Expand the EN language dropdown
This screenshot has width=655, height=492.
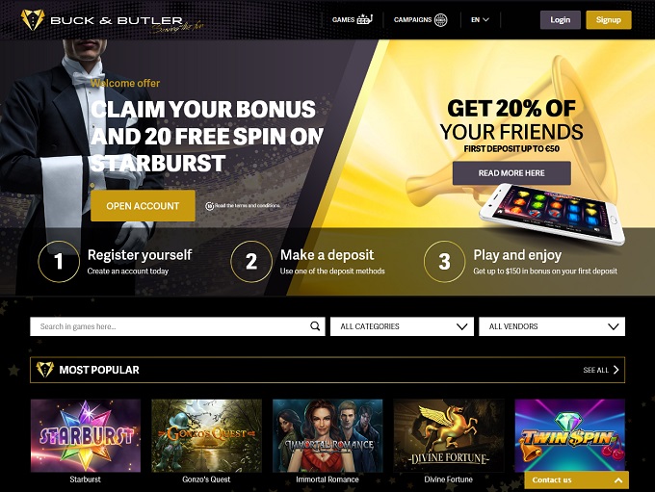pos(480,19)
